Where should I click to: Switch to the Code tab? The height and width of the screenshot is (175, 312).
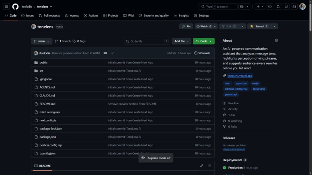point(10,15)
